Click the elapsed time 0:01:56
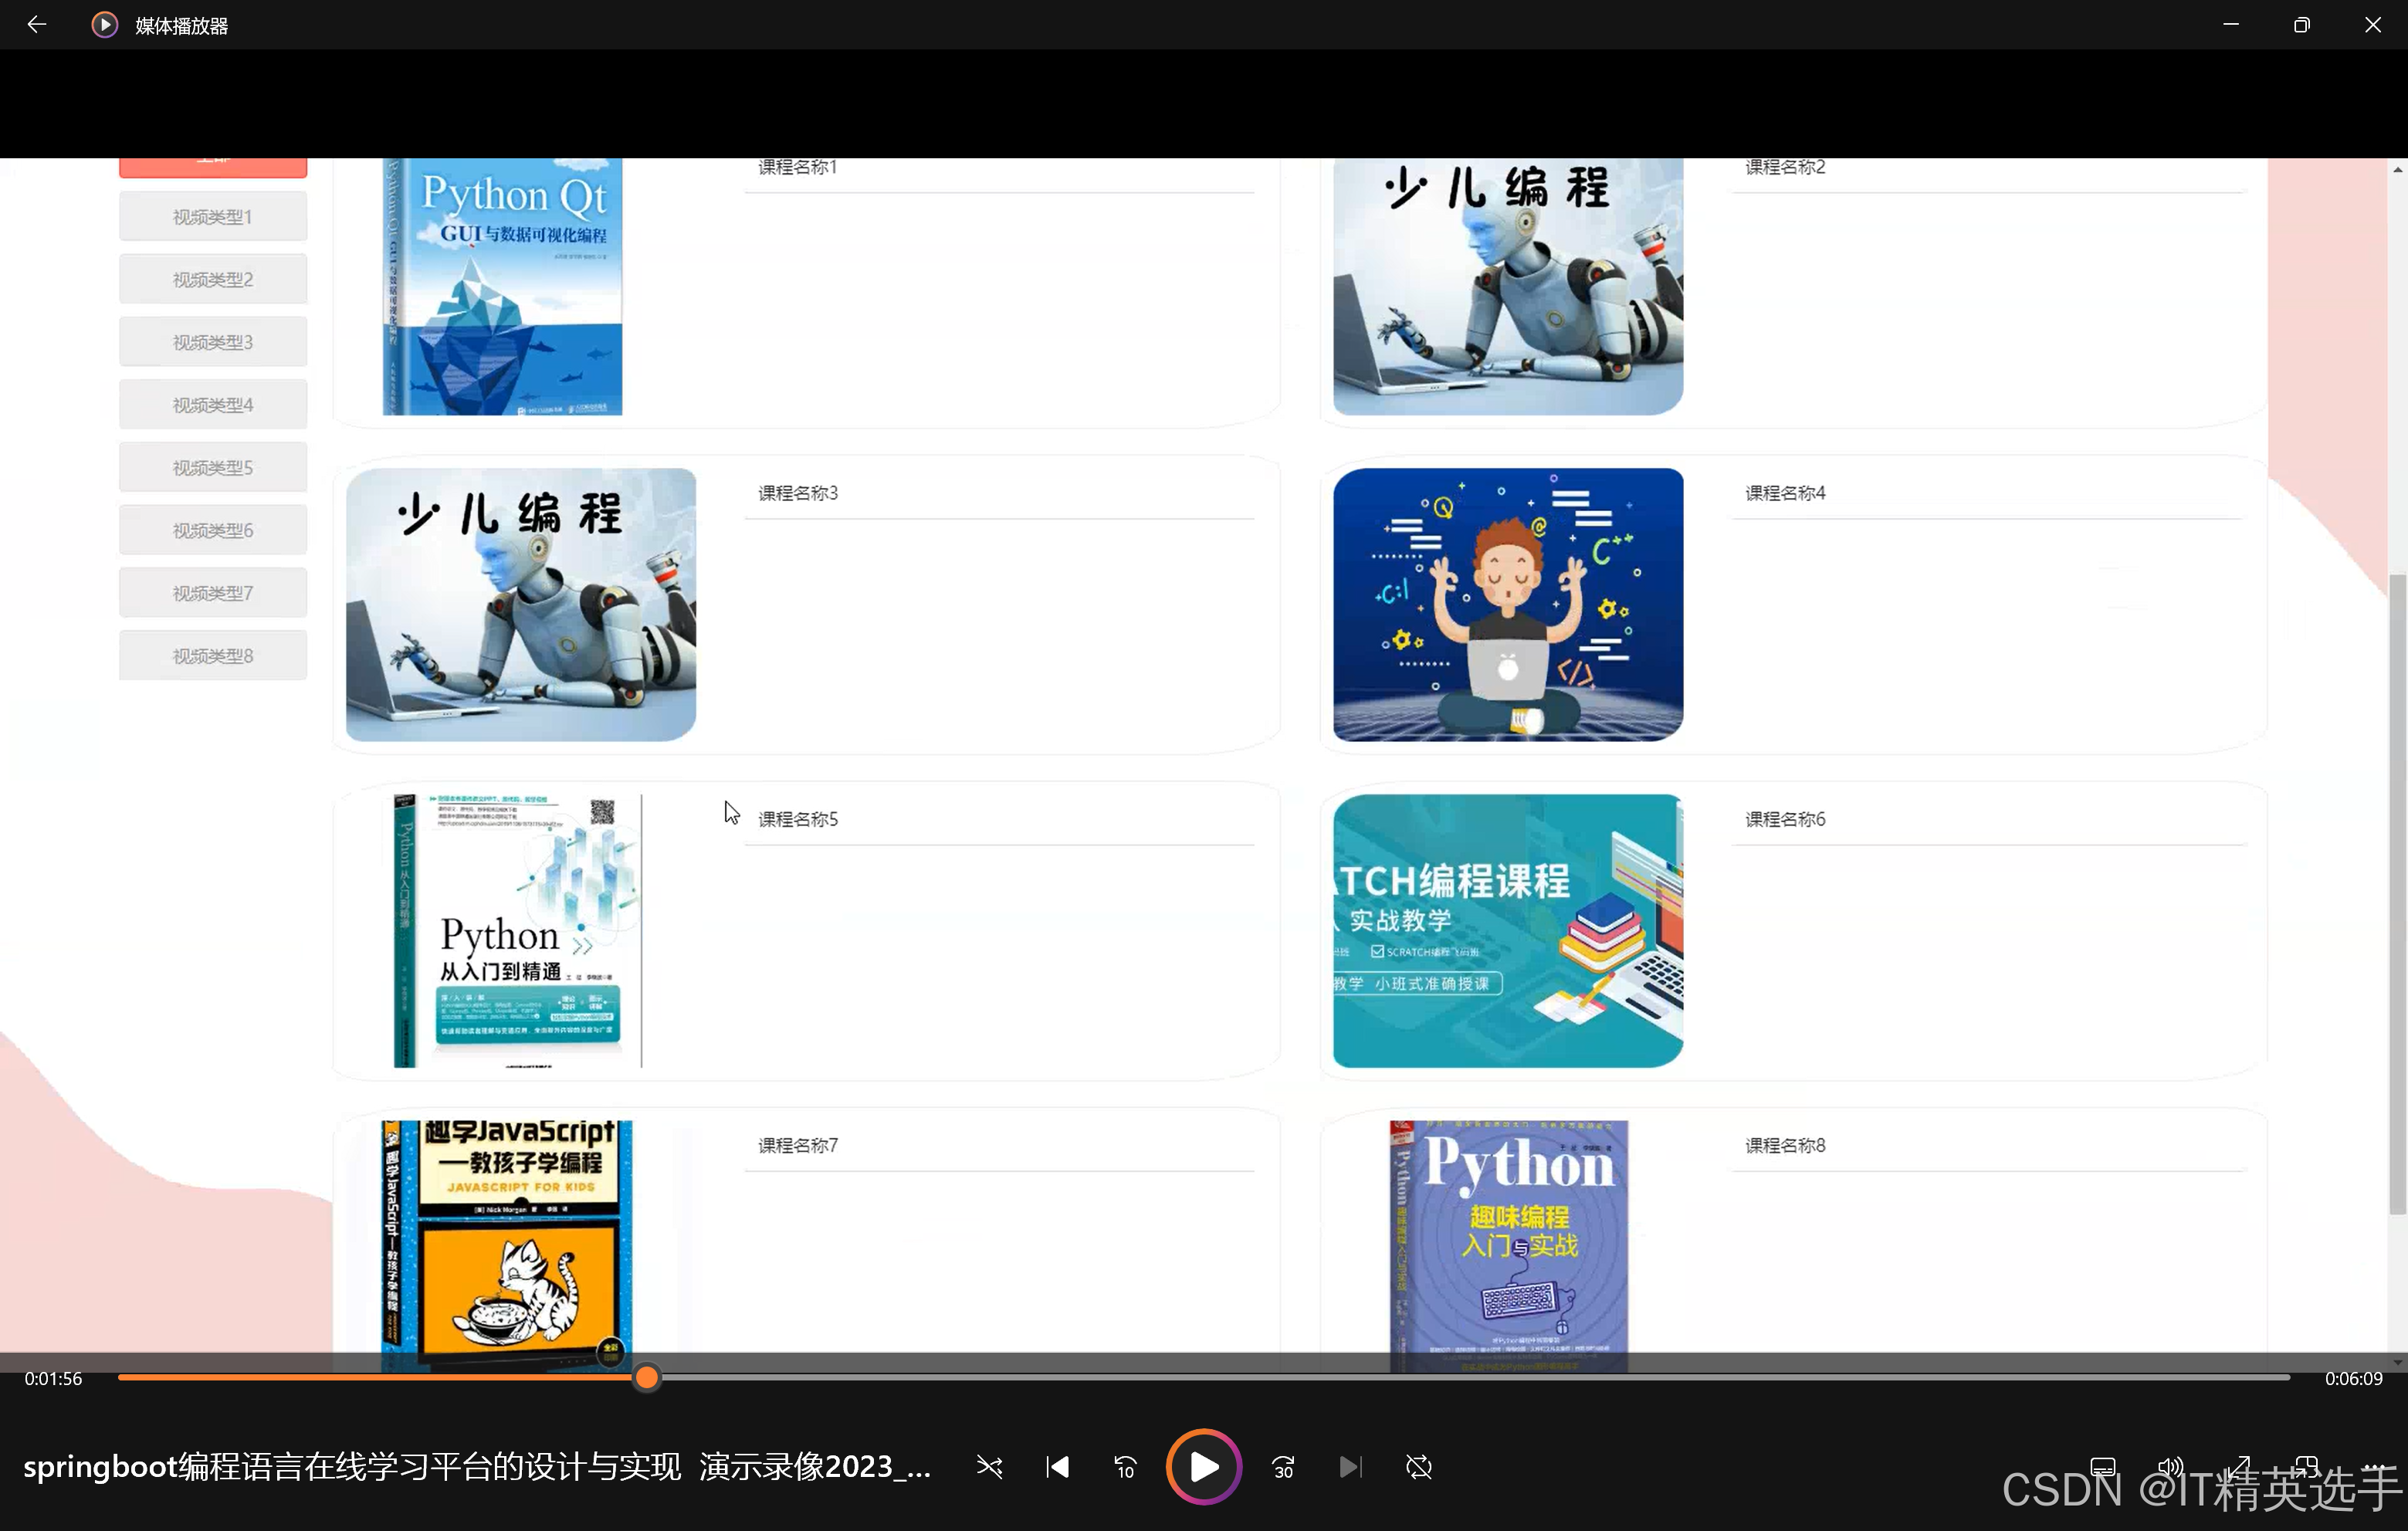 pos(54,1378)
